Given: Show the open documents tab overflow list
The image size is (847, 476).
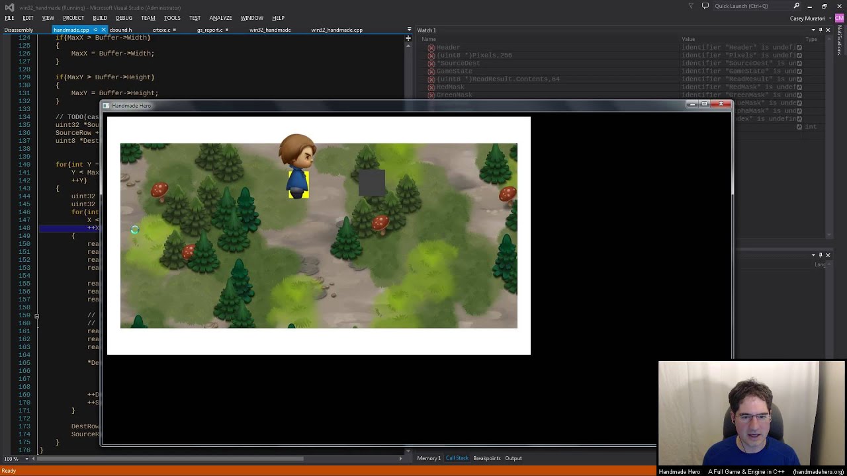Looking at the screenshot, I should coord(408,30).
